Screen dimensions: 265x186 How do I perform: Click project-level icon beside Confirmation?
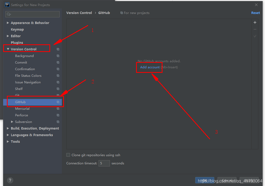pos(58,69)
